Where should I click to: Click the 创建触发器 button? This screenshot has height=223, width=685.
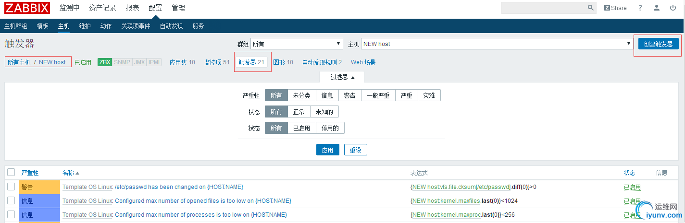coord(659,44)
